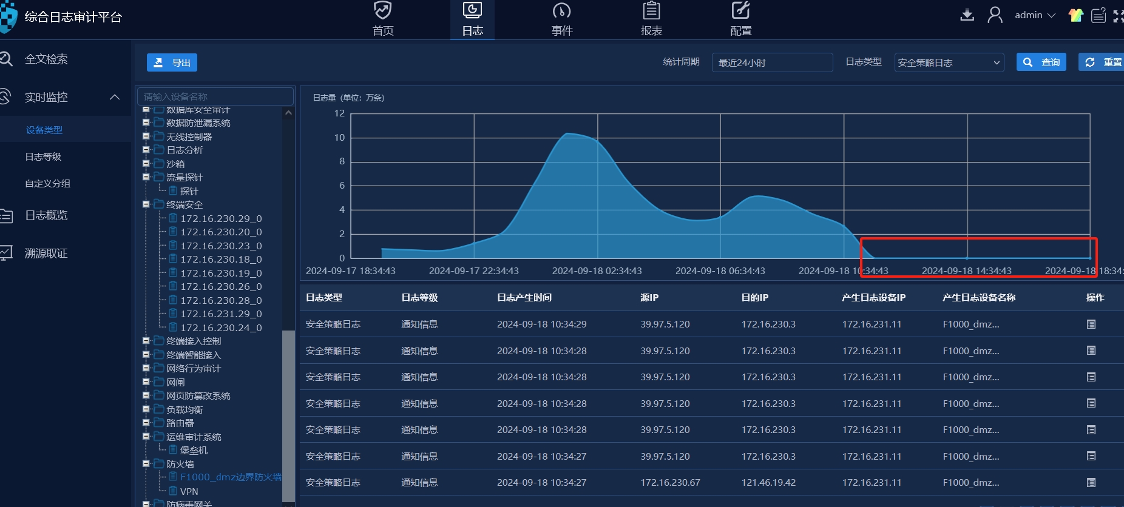Open the help document icon
The image size is (1124, 507).
pyautogui.click(x=1099, y=15)
